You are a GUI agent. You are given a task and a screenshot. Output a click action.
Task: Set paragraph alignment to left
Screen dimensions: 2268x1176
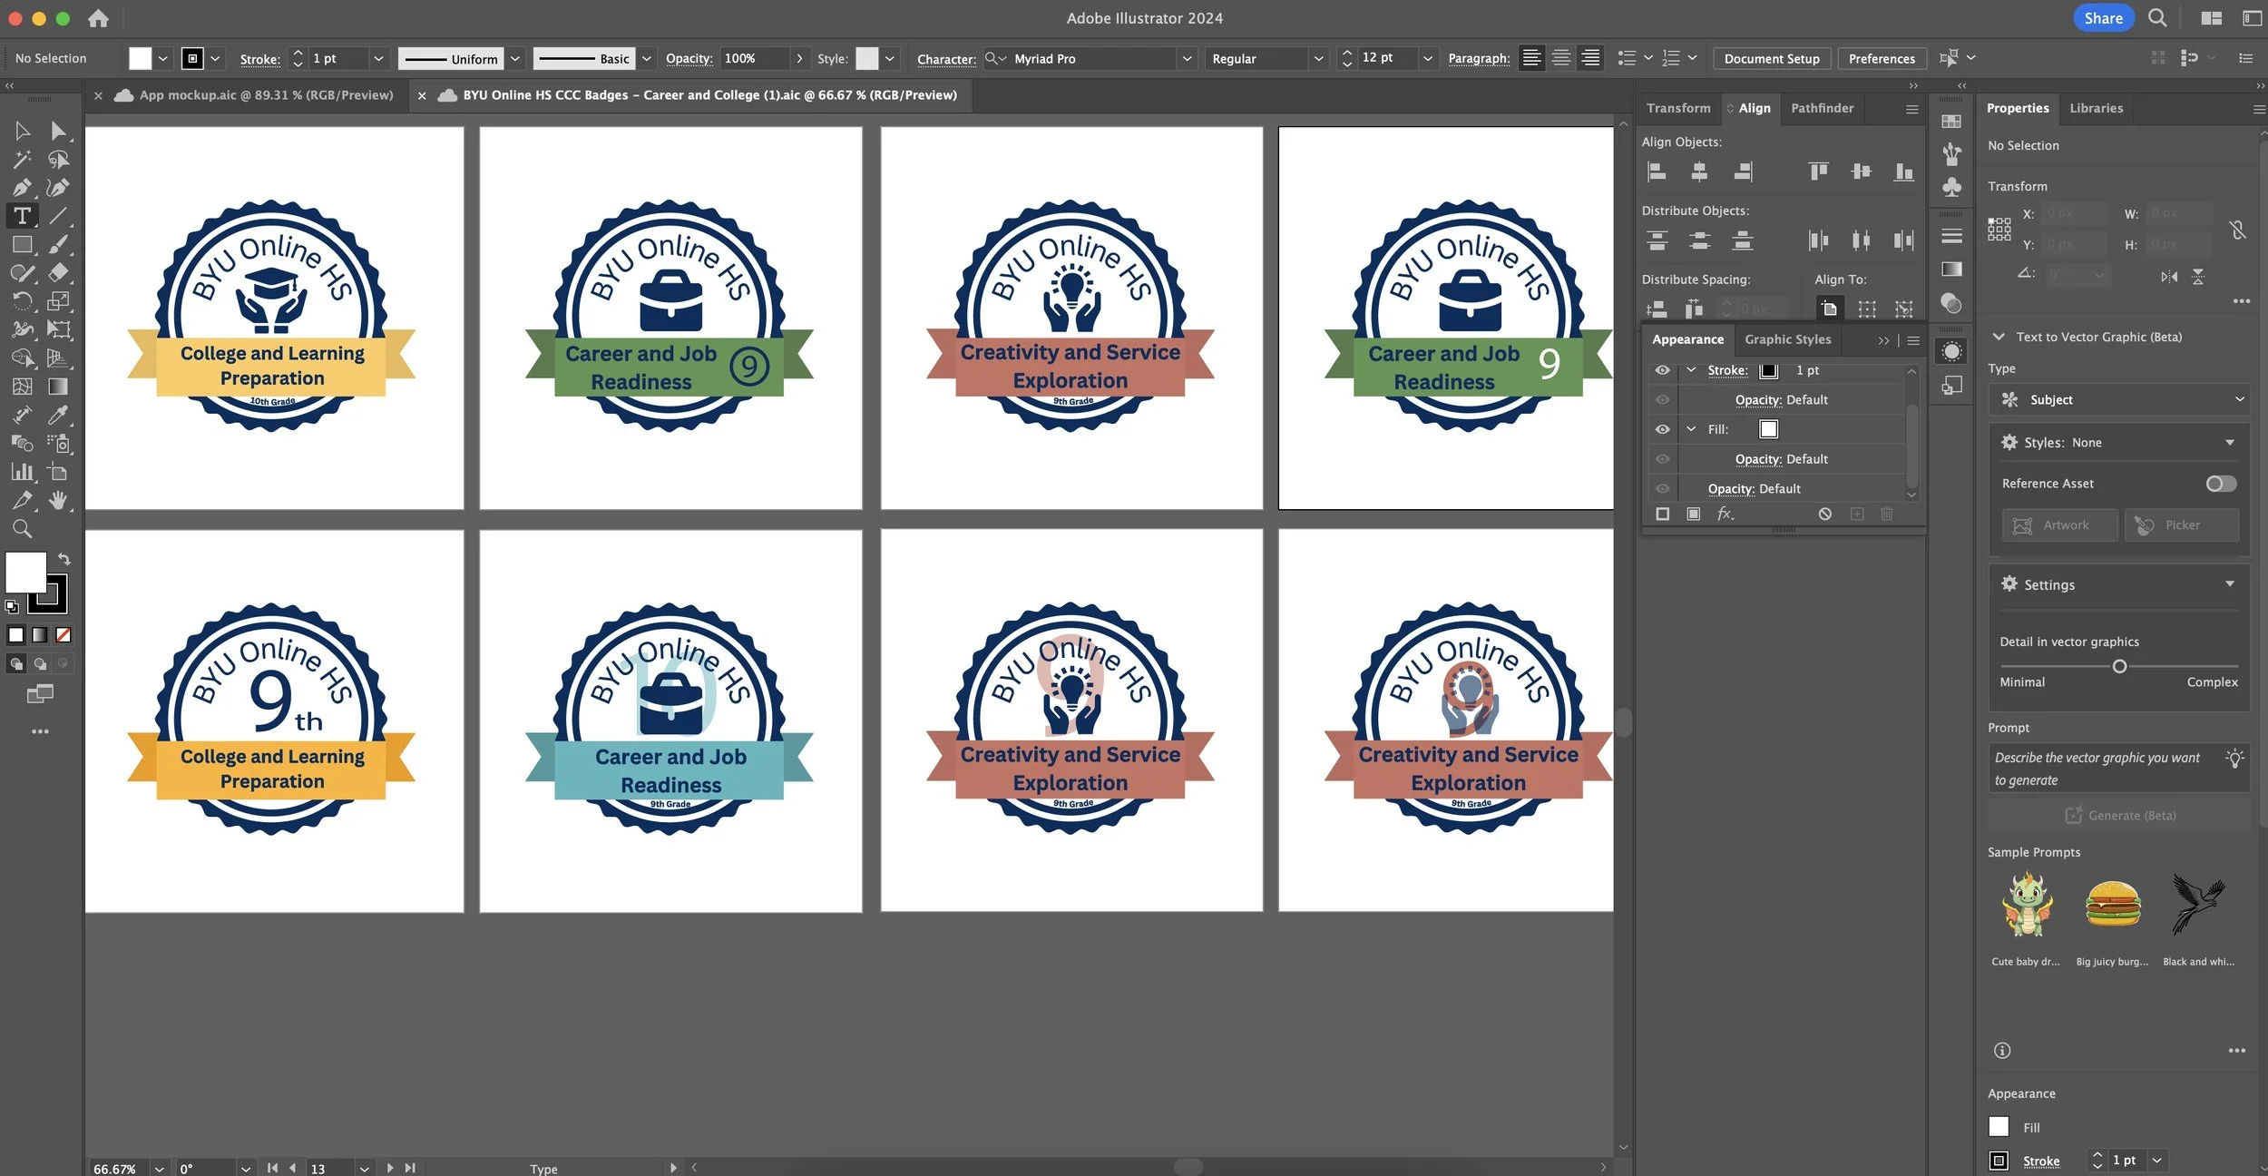tap(1531, 58)
